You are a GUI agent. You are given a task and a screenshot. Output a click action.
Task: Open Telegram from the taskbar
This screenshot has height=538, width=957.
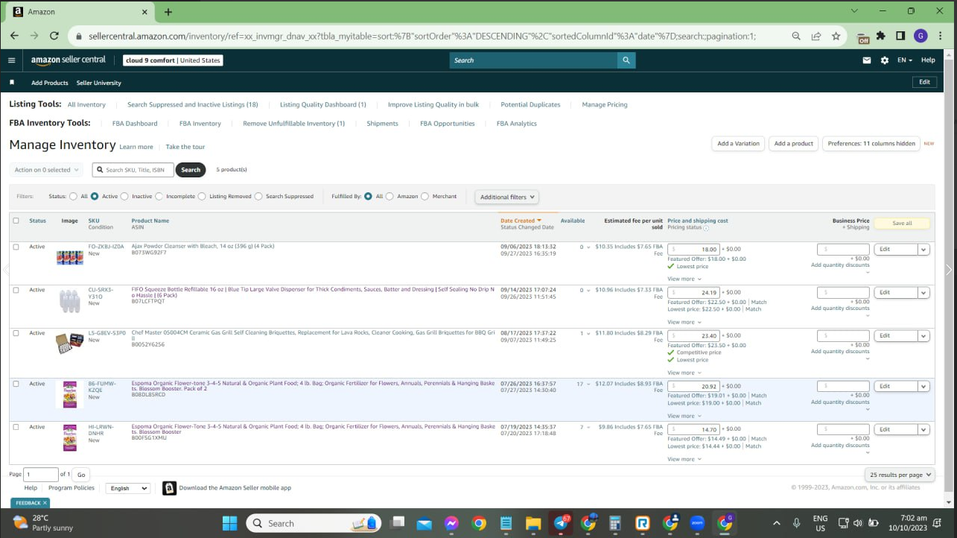click(x=560, y=523)
